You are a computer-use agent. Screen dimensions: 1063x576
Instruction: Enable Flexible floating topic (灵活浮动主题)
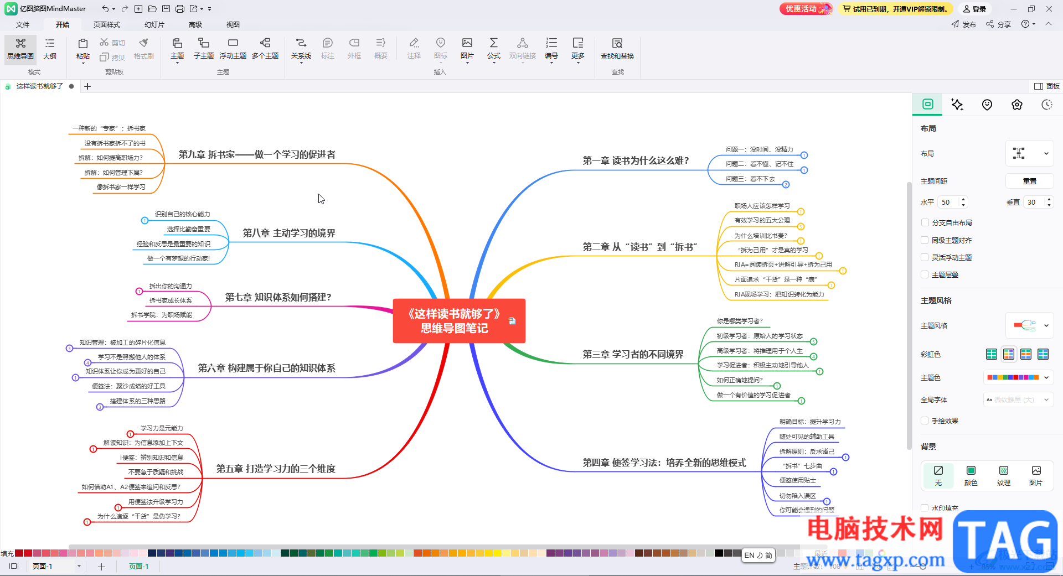[x=925, y=257]
